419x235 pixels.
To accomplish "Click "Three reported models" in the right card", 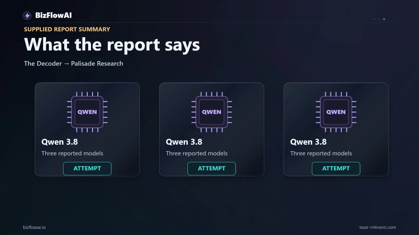I will (x=321, y=153).
